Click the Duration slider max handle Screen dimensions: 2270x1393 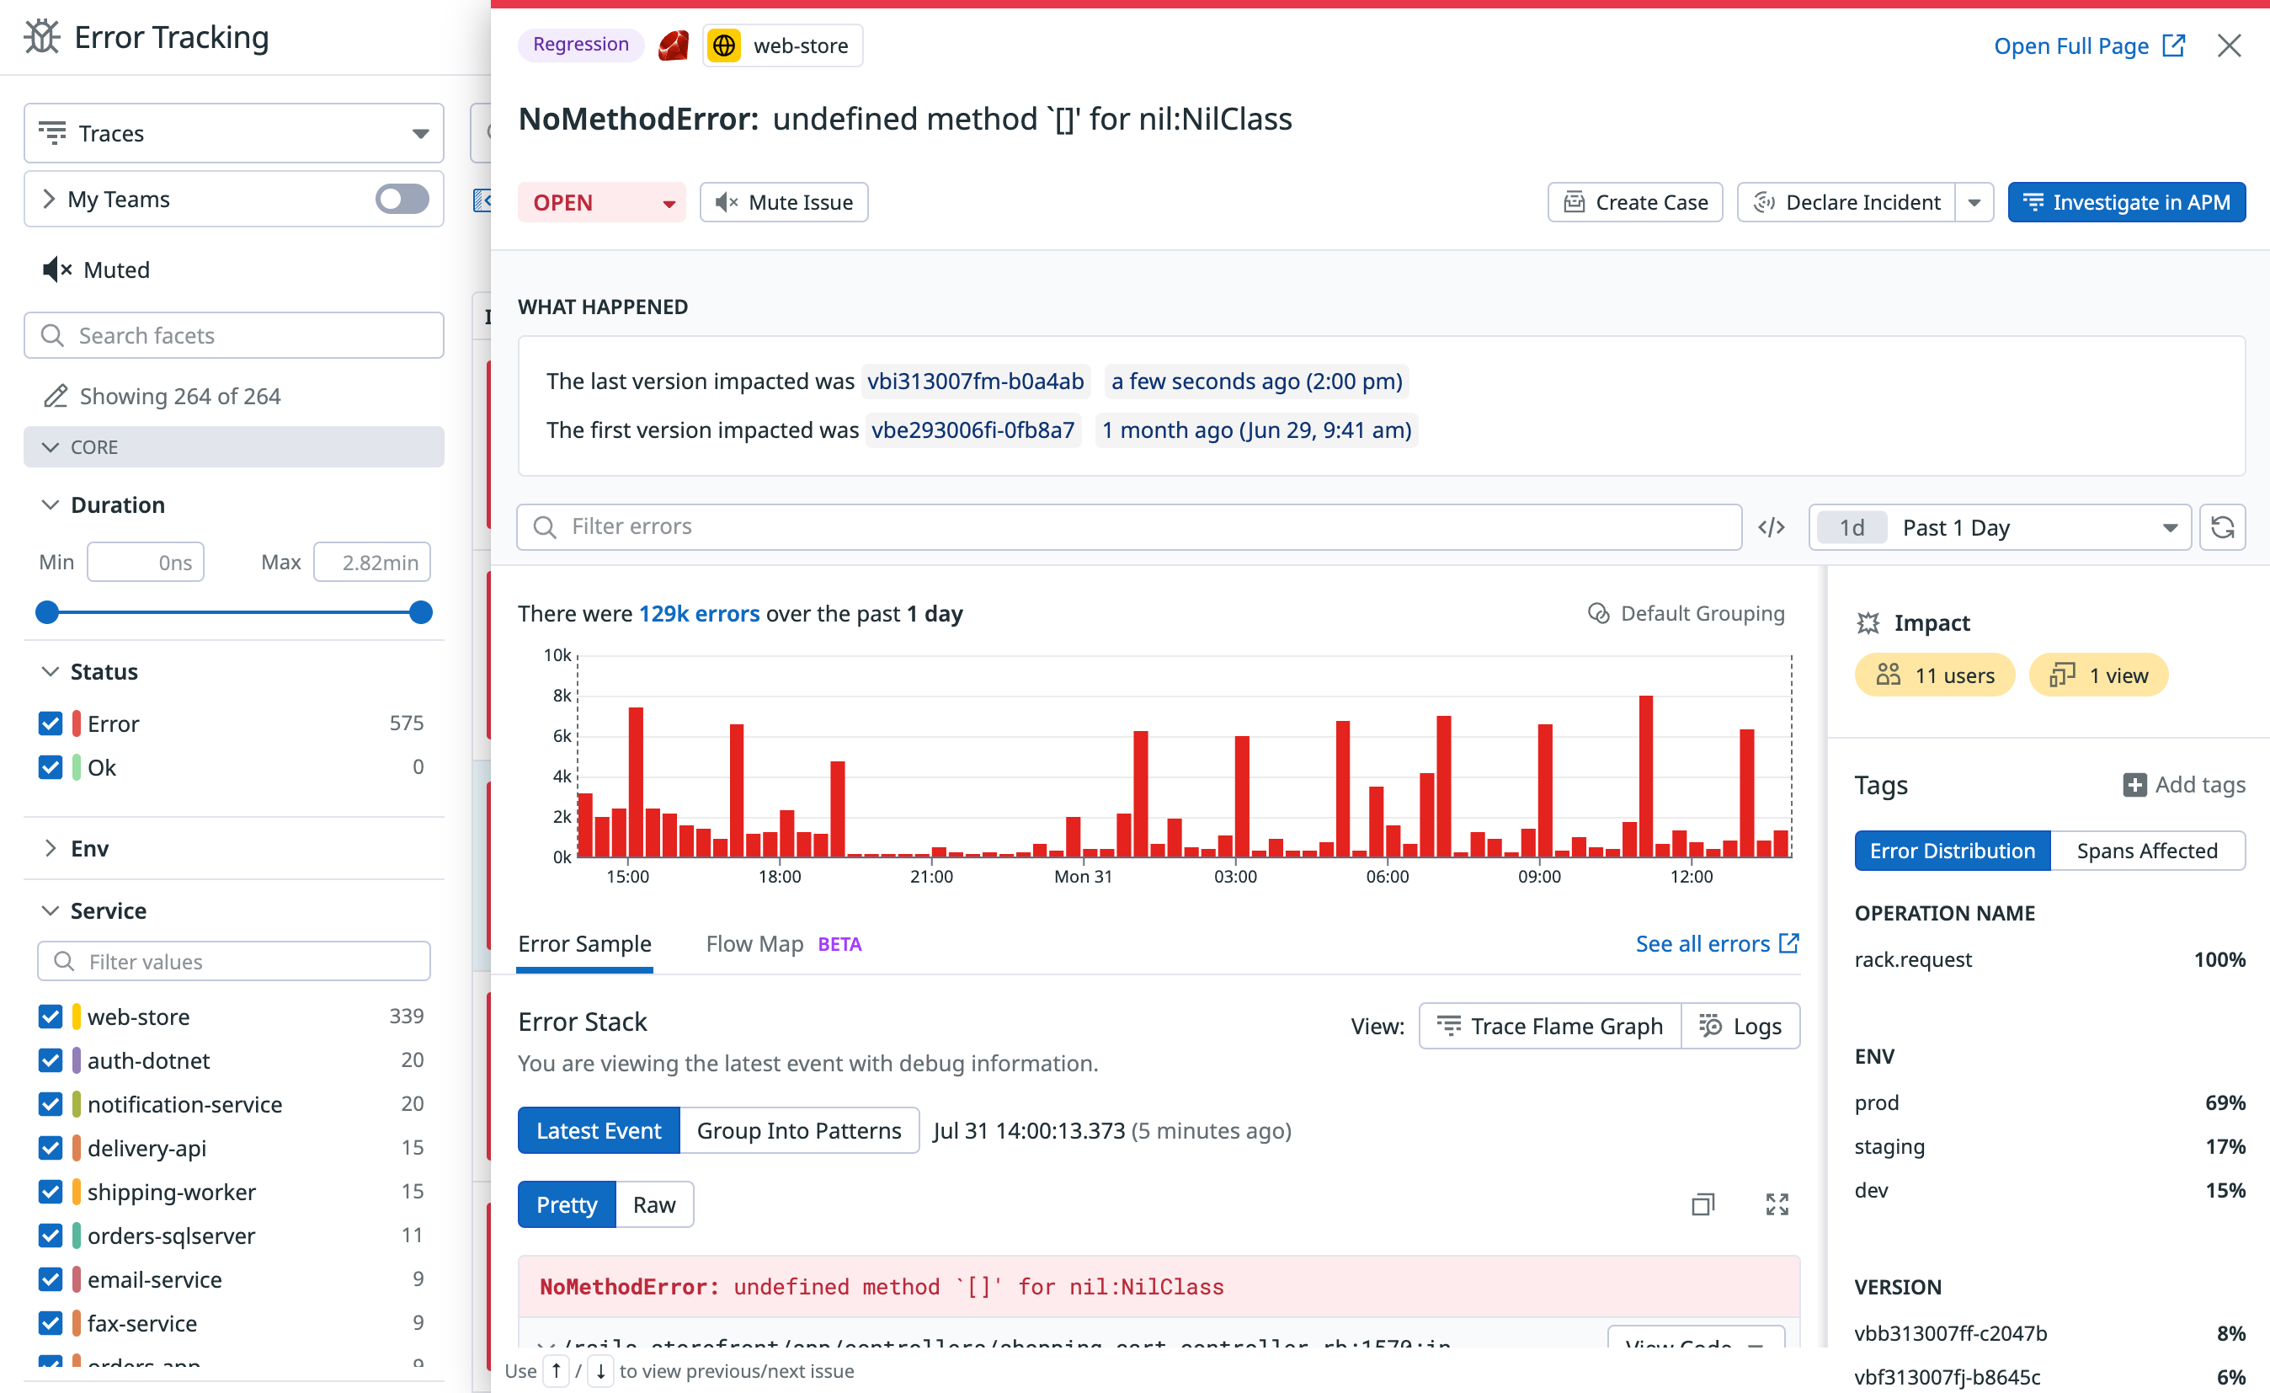(421, 612)
